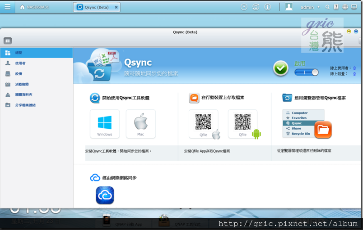Select 總覽 overview in sidebar

pyautogui.click(x=37, y=53)
